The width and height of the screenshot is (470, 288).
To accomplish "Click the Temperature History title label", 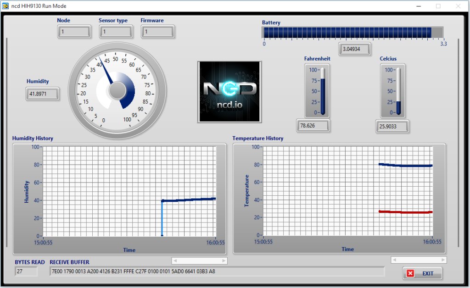I will [258, 138].
